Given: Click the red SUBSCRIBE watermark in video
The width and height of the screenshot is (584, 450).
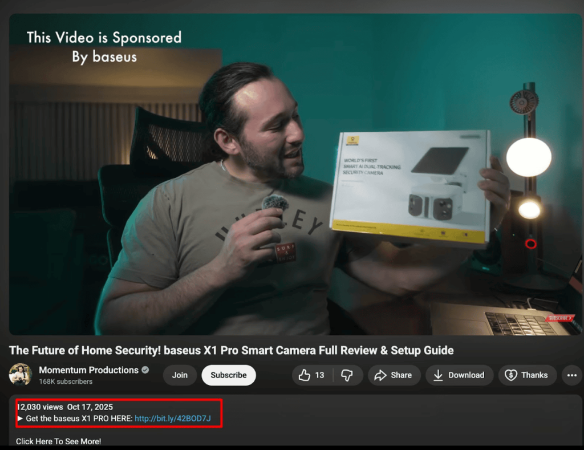Looking at the screenshot, I should click(560, 318).
